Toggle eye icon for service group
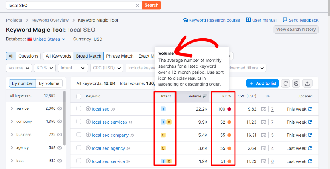The image size is (330, 169). (x=60, y=108)
